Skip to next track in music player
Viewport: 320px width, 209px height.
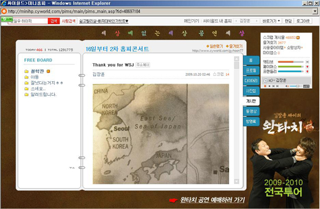278,86
